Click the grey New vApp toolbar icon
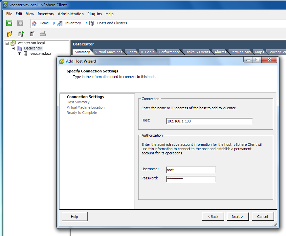The width and height of the screenshot is (286, 236). click(x=43, y=34)
